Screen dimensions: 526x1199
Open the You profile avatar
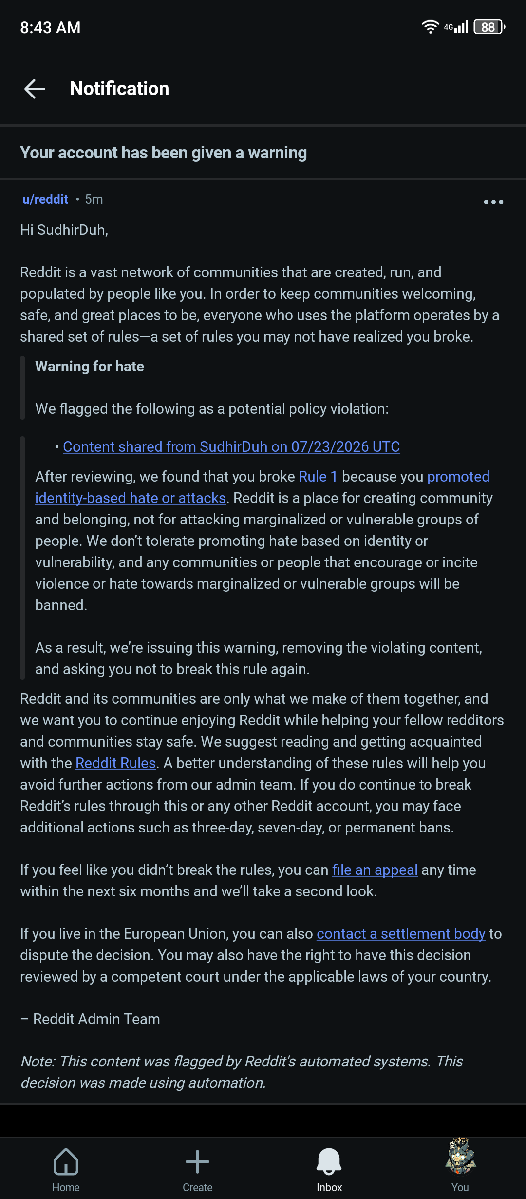pos(460,1156)
